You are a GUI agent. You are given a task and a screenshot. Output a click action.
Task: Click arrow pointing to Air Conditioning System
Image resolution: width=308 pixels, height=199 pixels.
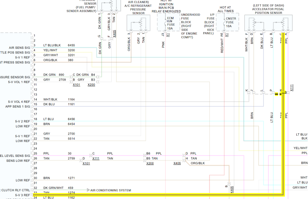(88, 190)
